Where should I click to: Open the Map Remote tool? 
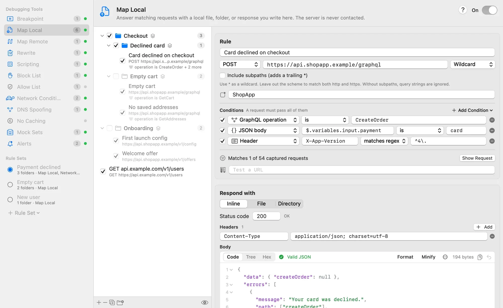pyautogui.click(x=47, y=41)
